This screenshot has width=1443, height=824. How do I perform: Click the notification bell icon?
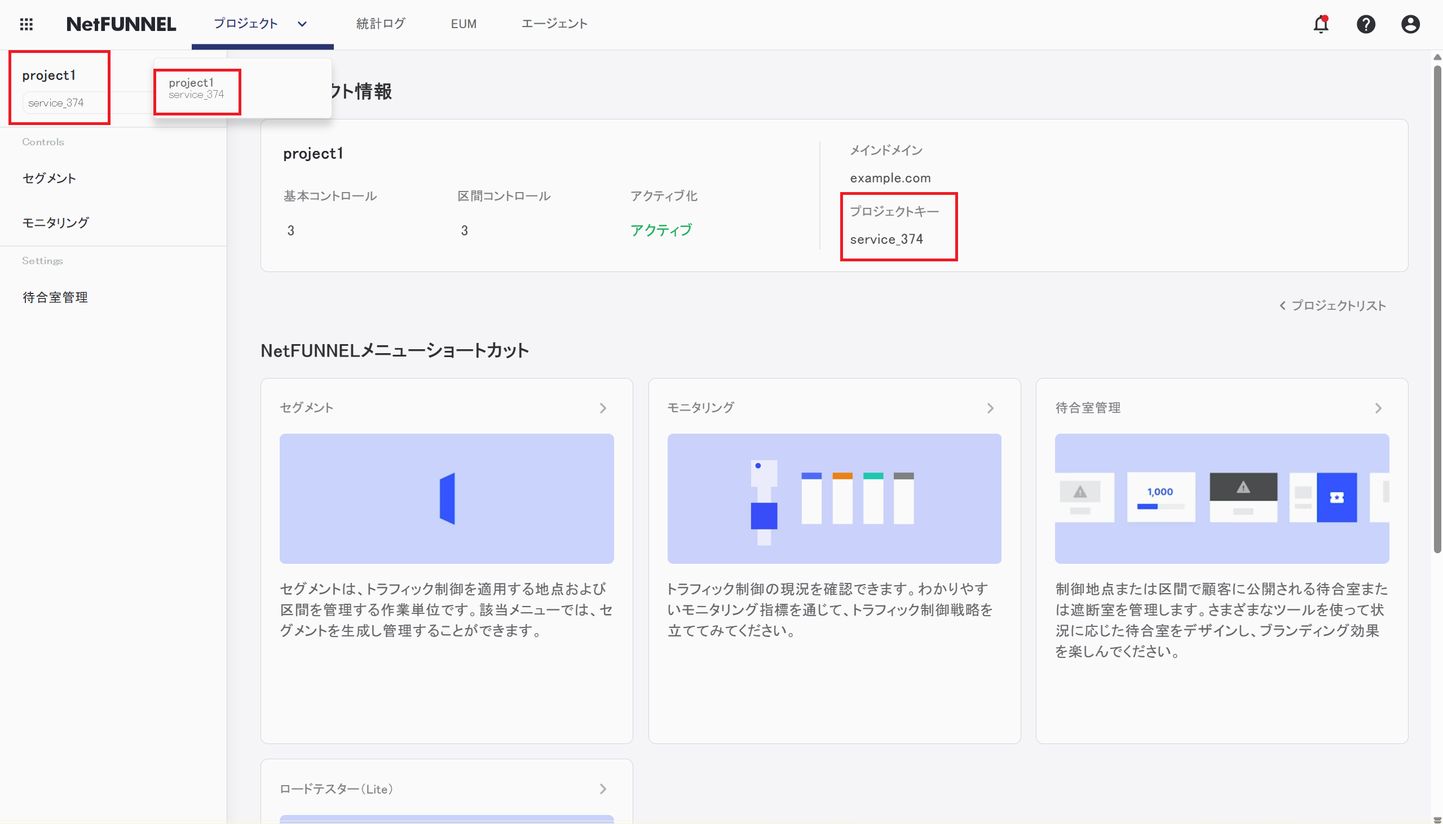(1321, 24)
